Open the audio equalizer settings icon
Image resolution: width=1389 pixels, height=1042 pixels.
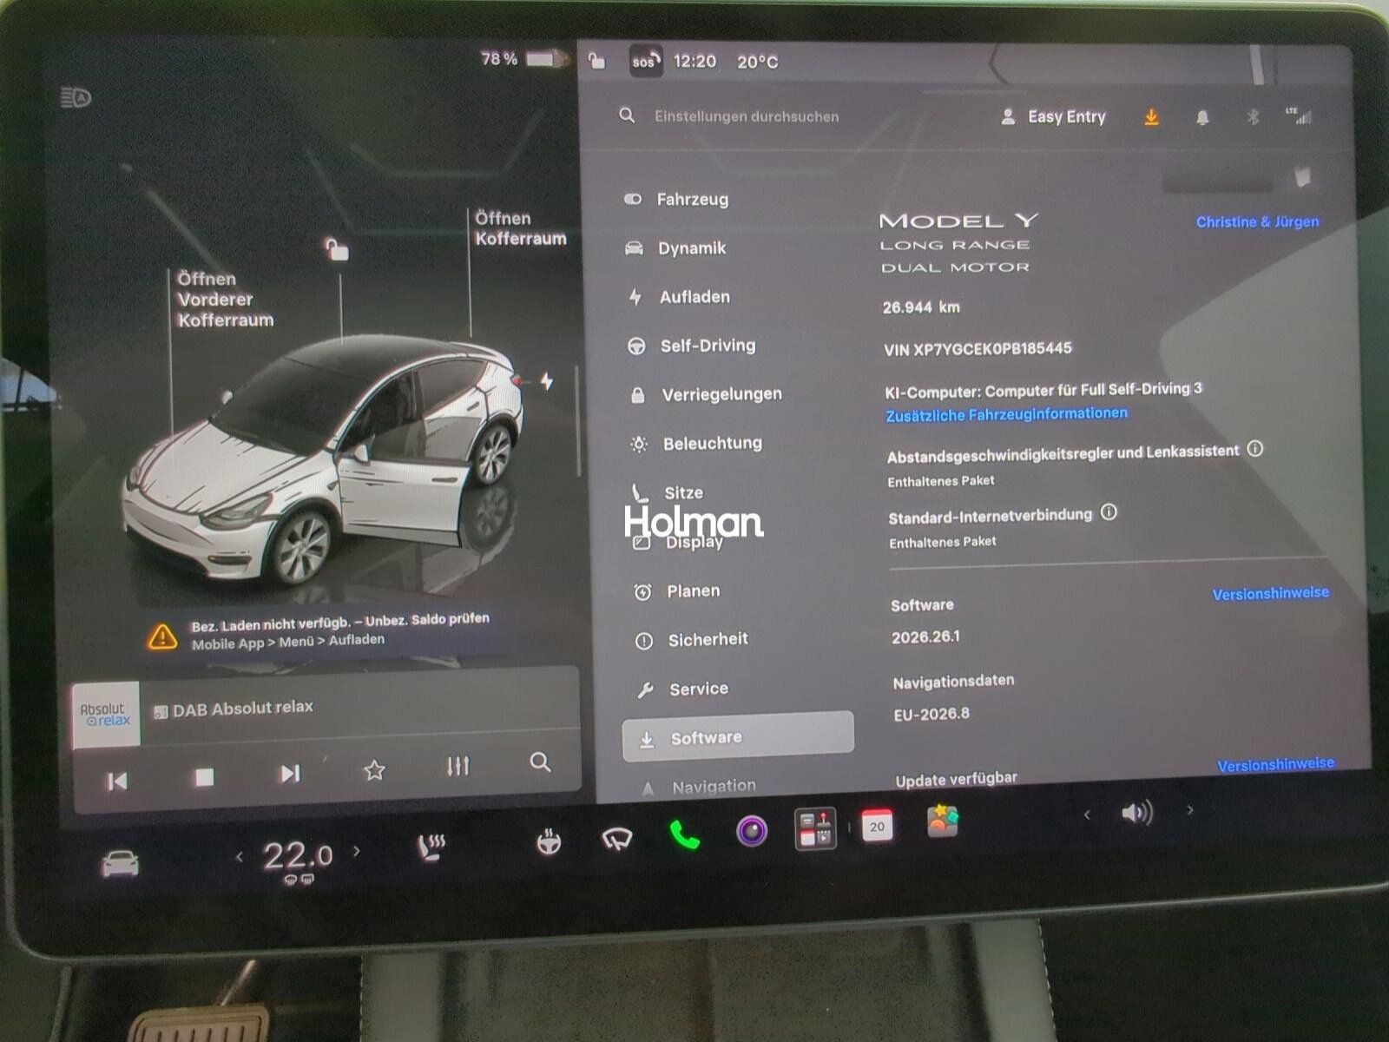point(458,766)
